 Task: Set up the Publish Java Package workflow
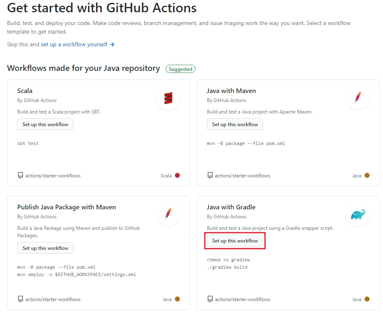[x=45, y=248]
